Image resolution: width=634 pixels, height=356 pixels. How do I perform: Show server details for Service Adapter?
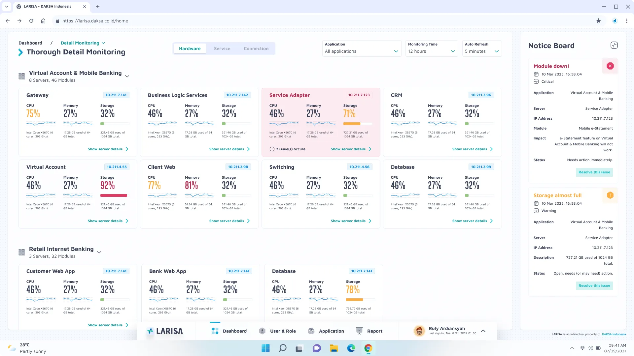[x=351, y=149]
